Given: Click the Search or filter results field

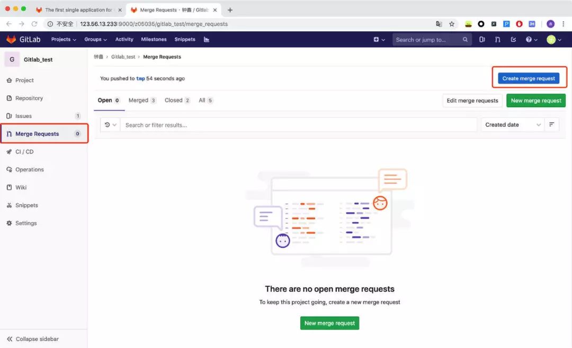Looking at the screenshot, I should [298, 125].
